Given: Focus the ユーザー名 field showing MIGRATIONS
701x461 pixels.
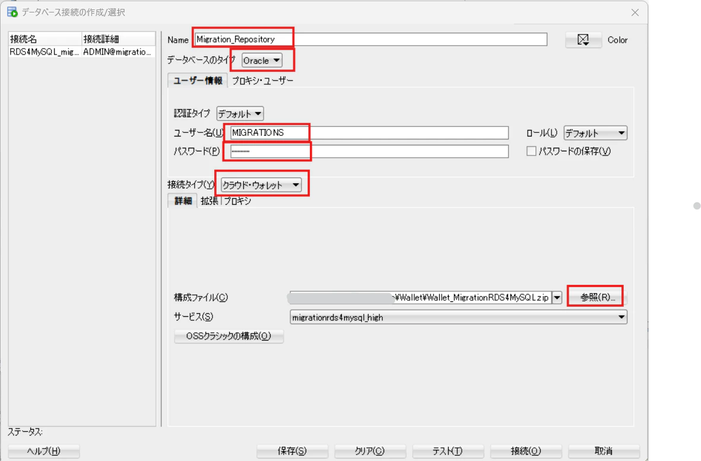Looking at the screenshot, I should pyautogui.click(x=369, y=133).
